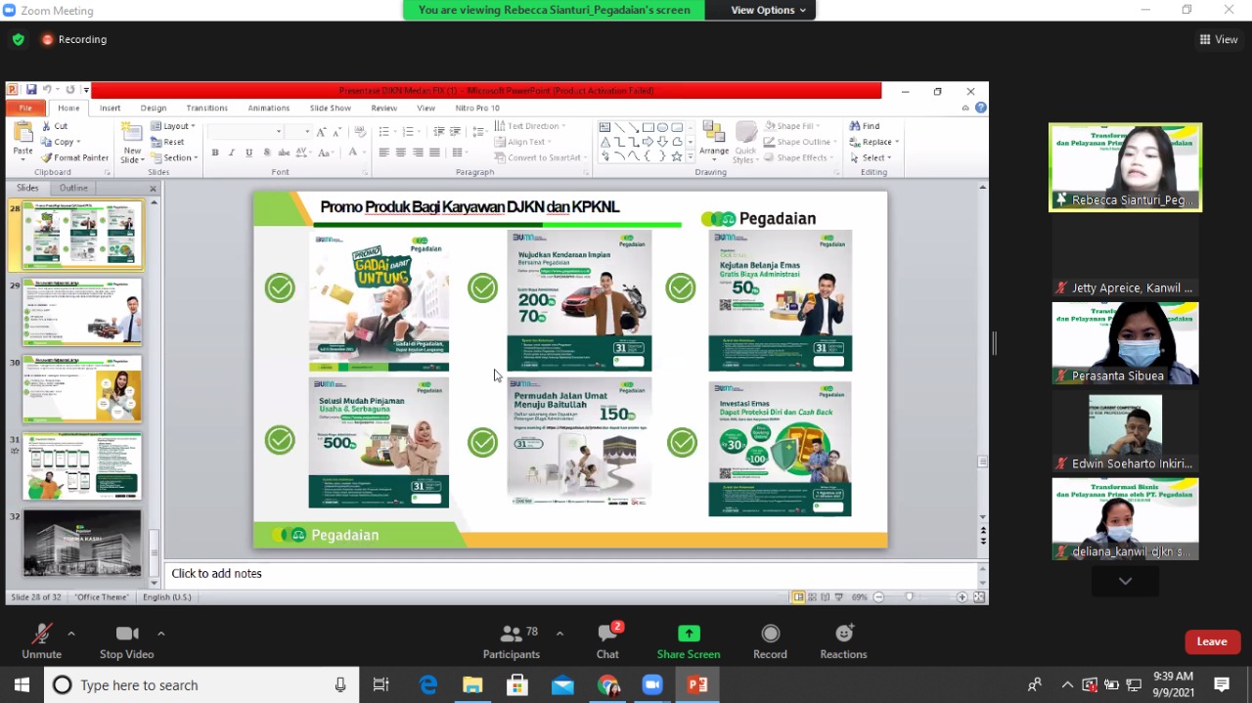Expand video options arrow beside Stop Video

pos(161,634)
